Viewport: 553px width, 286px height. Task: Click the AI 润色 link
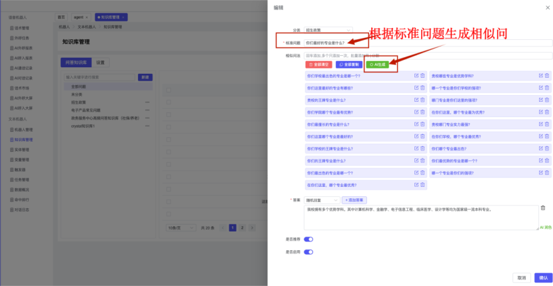pyautogui.click(x=545, y=227)
